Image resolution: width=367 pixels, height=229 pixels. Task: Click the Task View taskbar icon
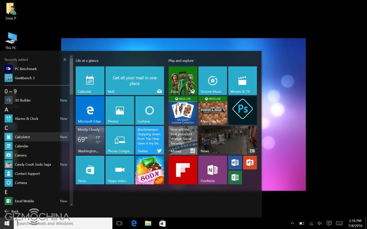coord(119,223)
